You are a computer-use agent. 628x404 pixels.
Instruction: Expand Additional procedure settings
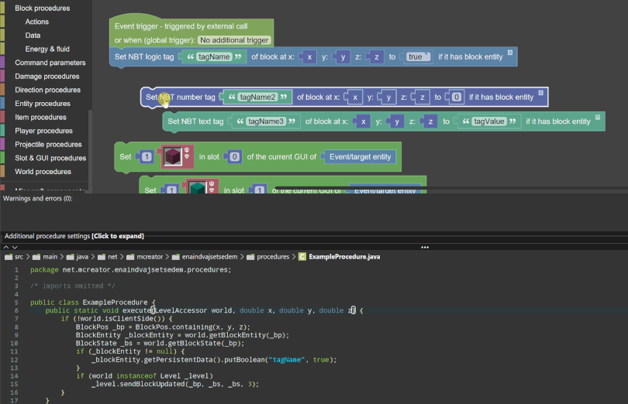pyautogui.click(x=74, y=236)
